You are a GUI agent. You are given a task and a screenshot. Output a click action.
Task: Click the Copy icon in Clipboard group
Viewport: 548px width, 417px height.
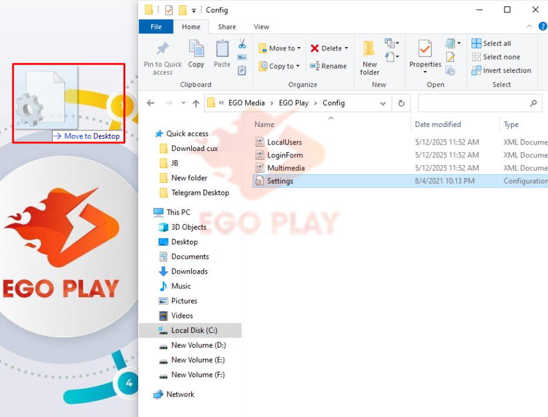tap(196, 49)
